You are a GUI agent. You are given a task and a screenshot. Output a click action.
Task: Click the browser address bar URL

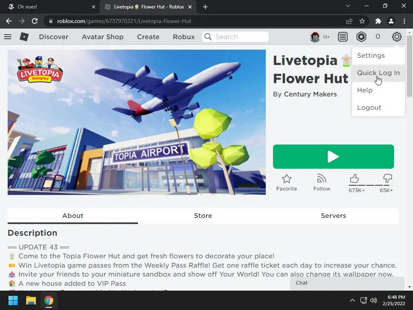pos(124,21)
